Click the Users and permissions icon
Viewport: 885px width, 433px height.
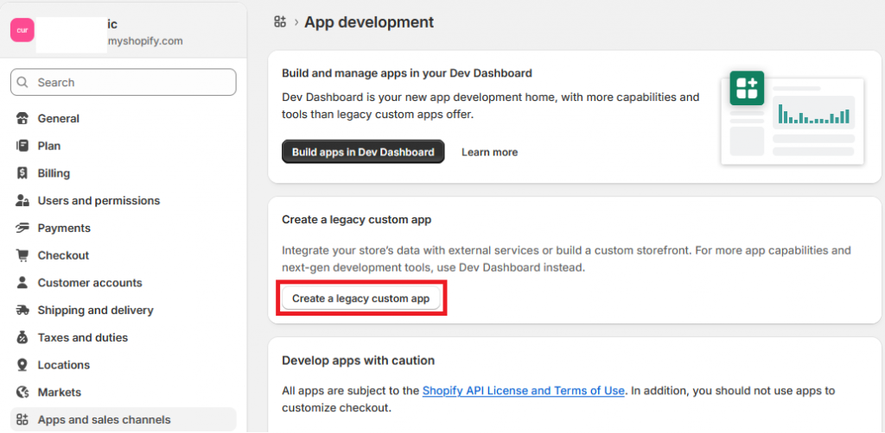22,201
